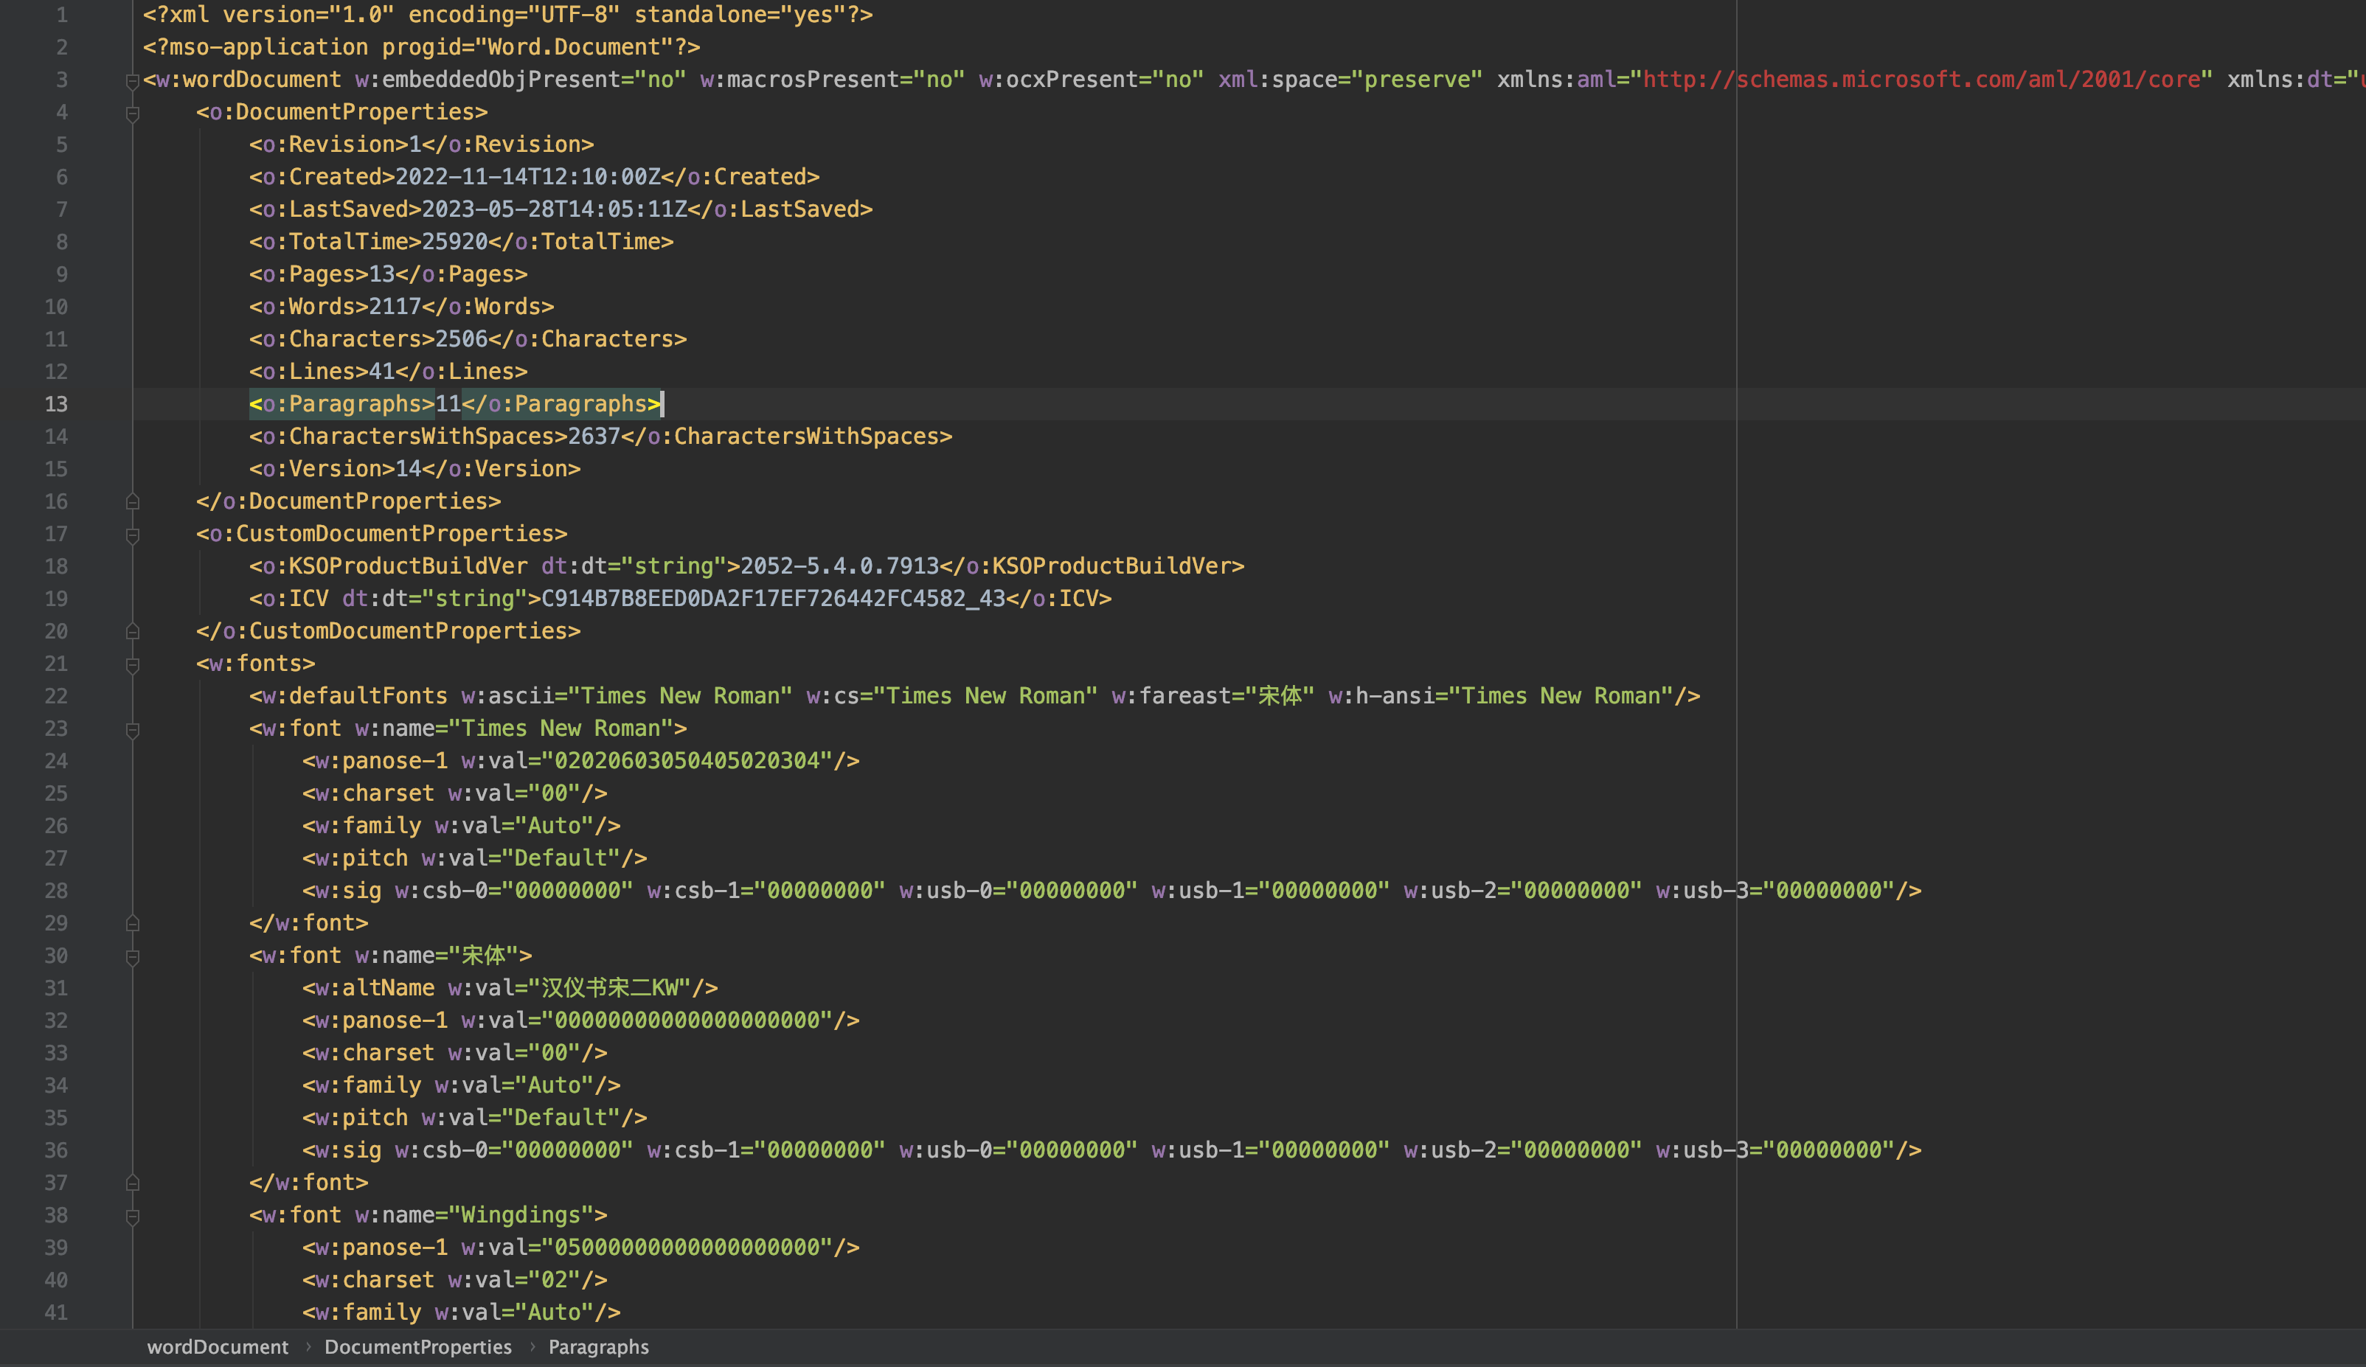The image size is (2366, 1367).
Task: Select Paragraphs in the breadcrumb bar
Action: pyautogui.click(x=598, y=1346)
